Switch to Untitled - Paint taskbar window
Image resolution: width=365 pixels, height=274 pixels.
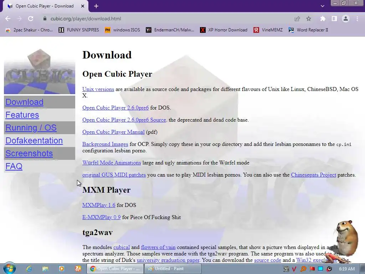173,269
